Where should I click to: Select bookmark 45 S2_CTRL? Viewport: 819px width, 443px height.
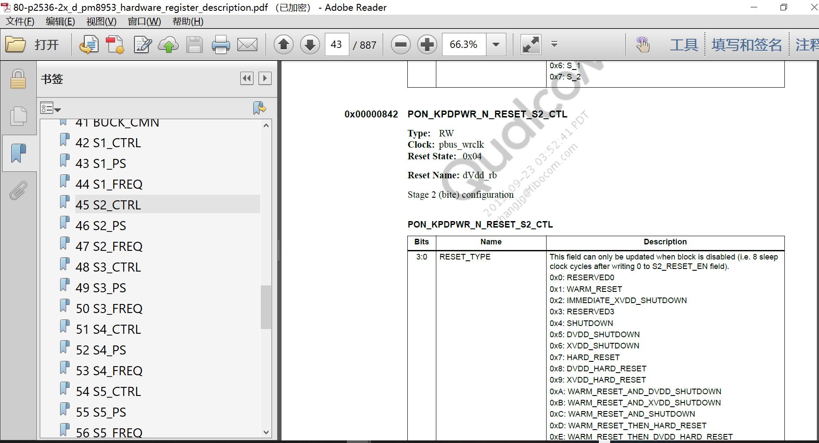point(108,205)
